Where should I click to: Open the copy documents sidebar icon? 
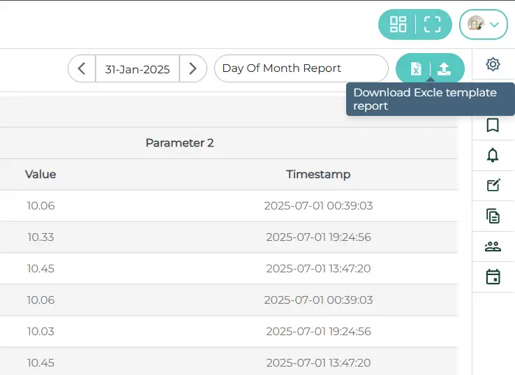pyautogui.click(x=493, y=216)
